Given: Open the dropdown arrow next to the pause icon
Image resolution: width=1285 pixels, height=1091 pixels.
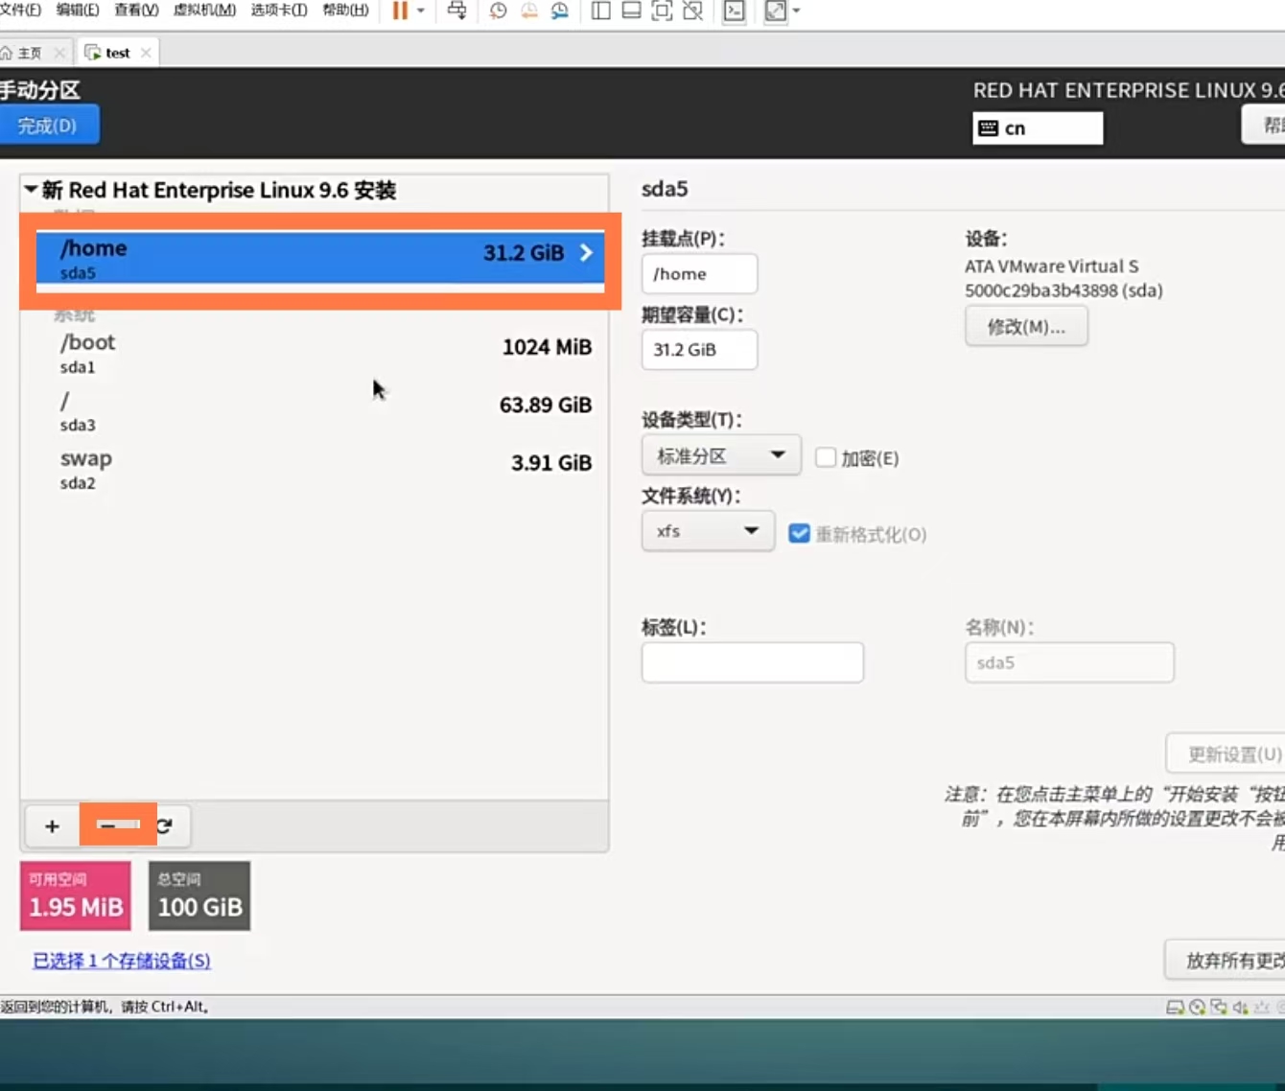Looking at the screenshot, I should [x=421, y=11].
